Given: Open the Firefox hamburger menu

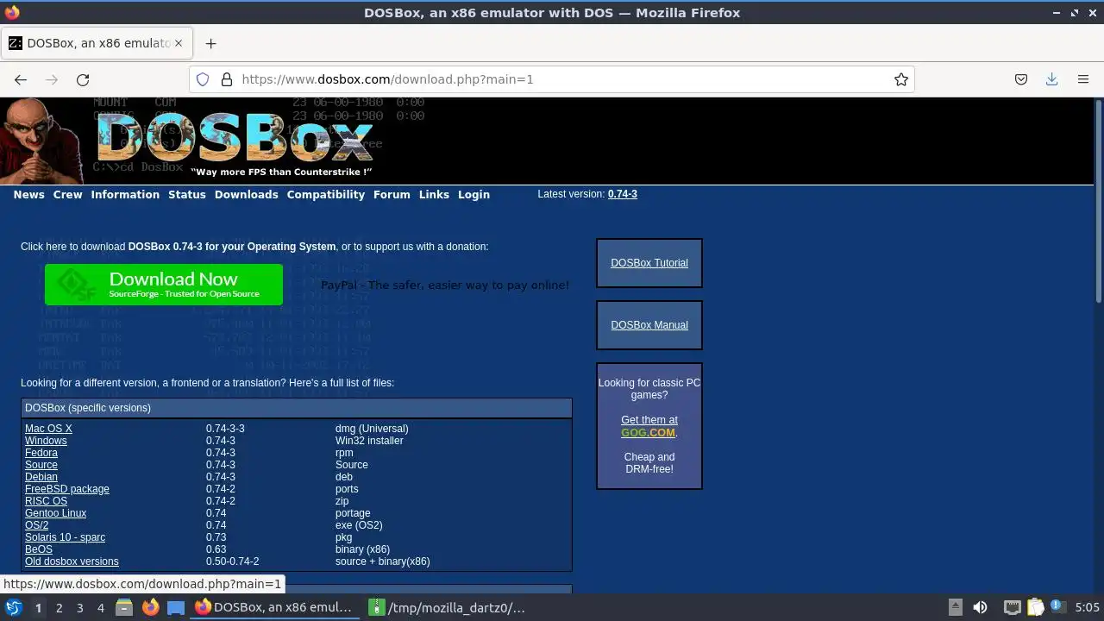Looking at the screenshot, I should click(1083, 79).
